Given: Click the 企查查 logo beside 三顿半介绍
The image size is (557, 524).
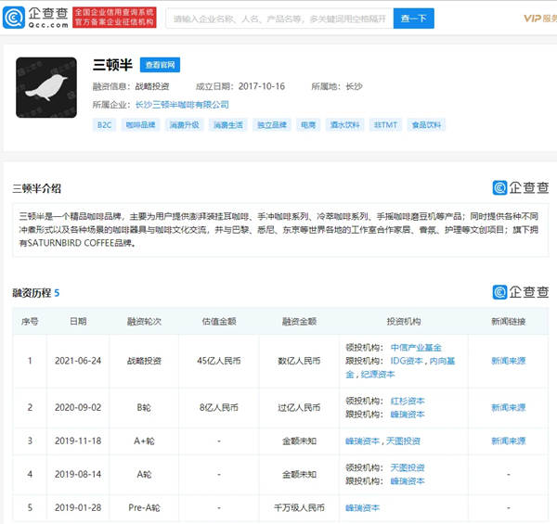Looking at the screenshot, I should (521, 187).
